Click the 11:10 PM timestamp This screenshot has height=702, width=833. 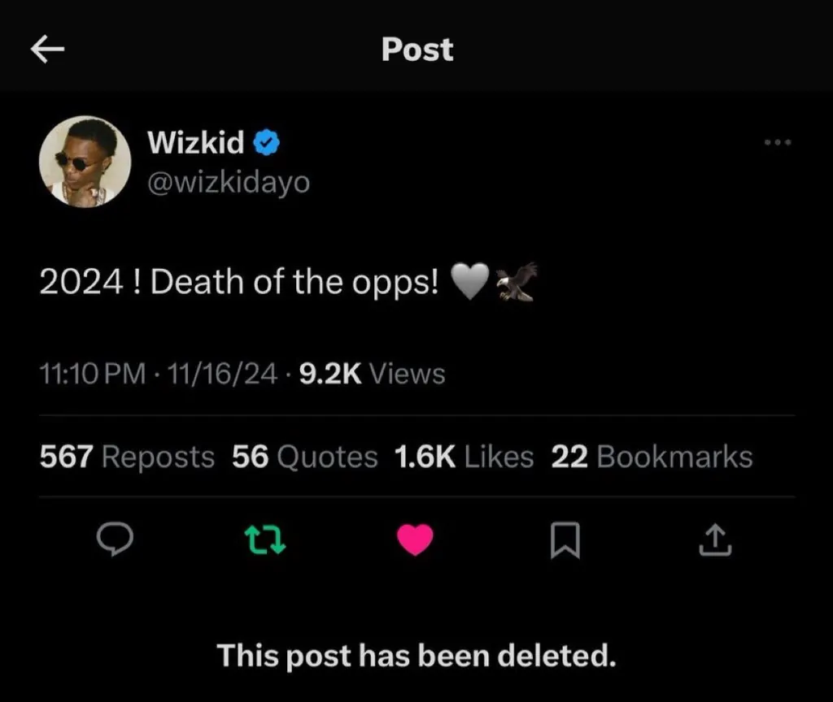click(93, 374)
